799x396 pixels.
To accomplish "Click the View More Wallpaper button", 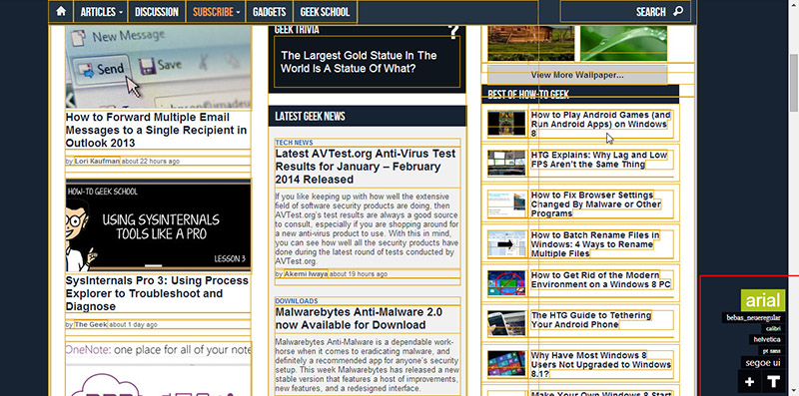I will (577, 75).
